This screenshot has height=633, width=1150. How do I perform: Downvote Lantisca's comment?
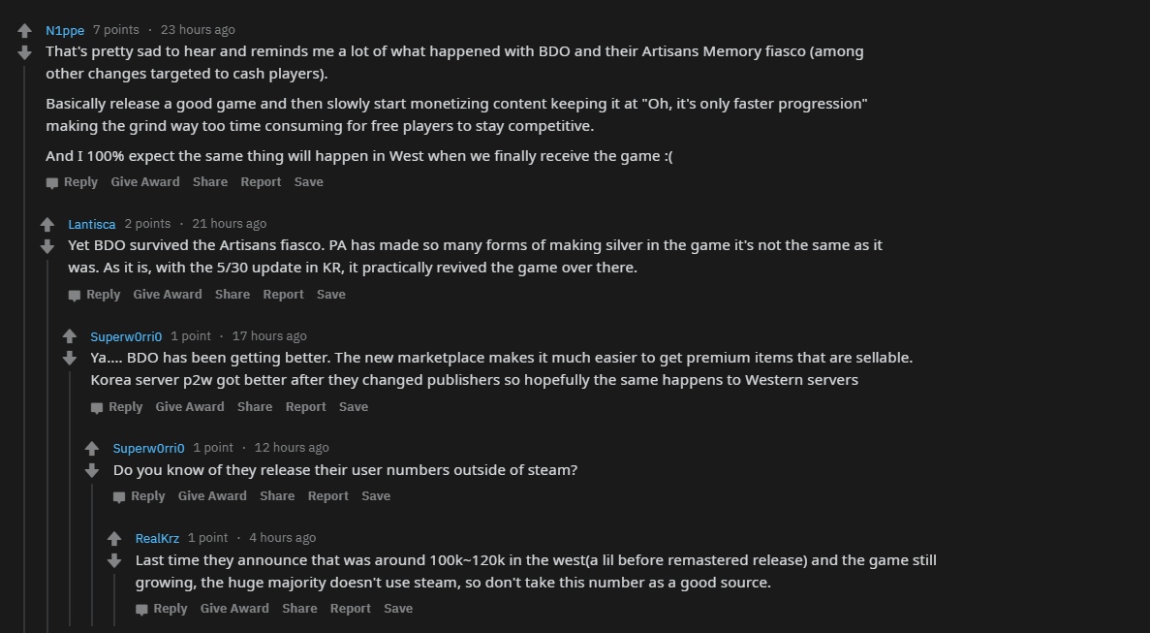tap(47, 246)
